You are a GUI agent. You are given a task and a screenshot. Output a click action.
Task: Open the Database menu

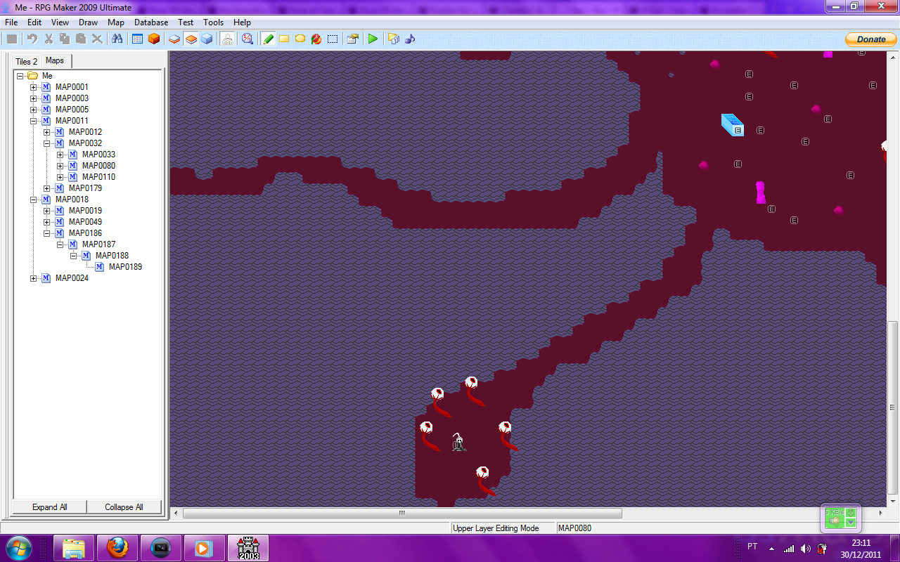click(x=151, y=22)
